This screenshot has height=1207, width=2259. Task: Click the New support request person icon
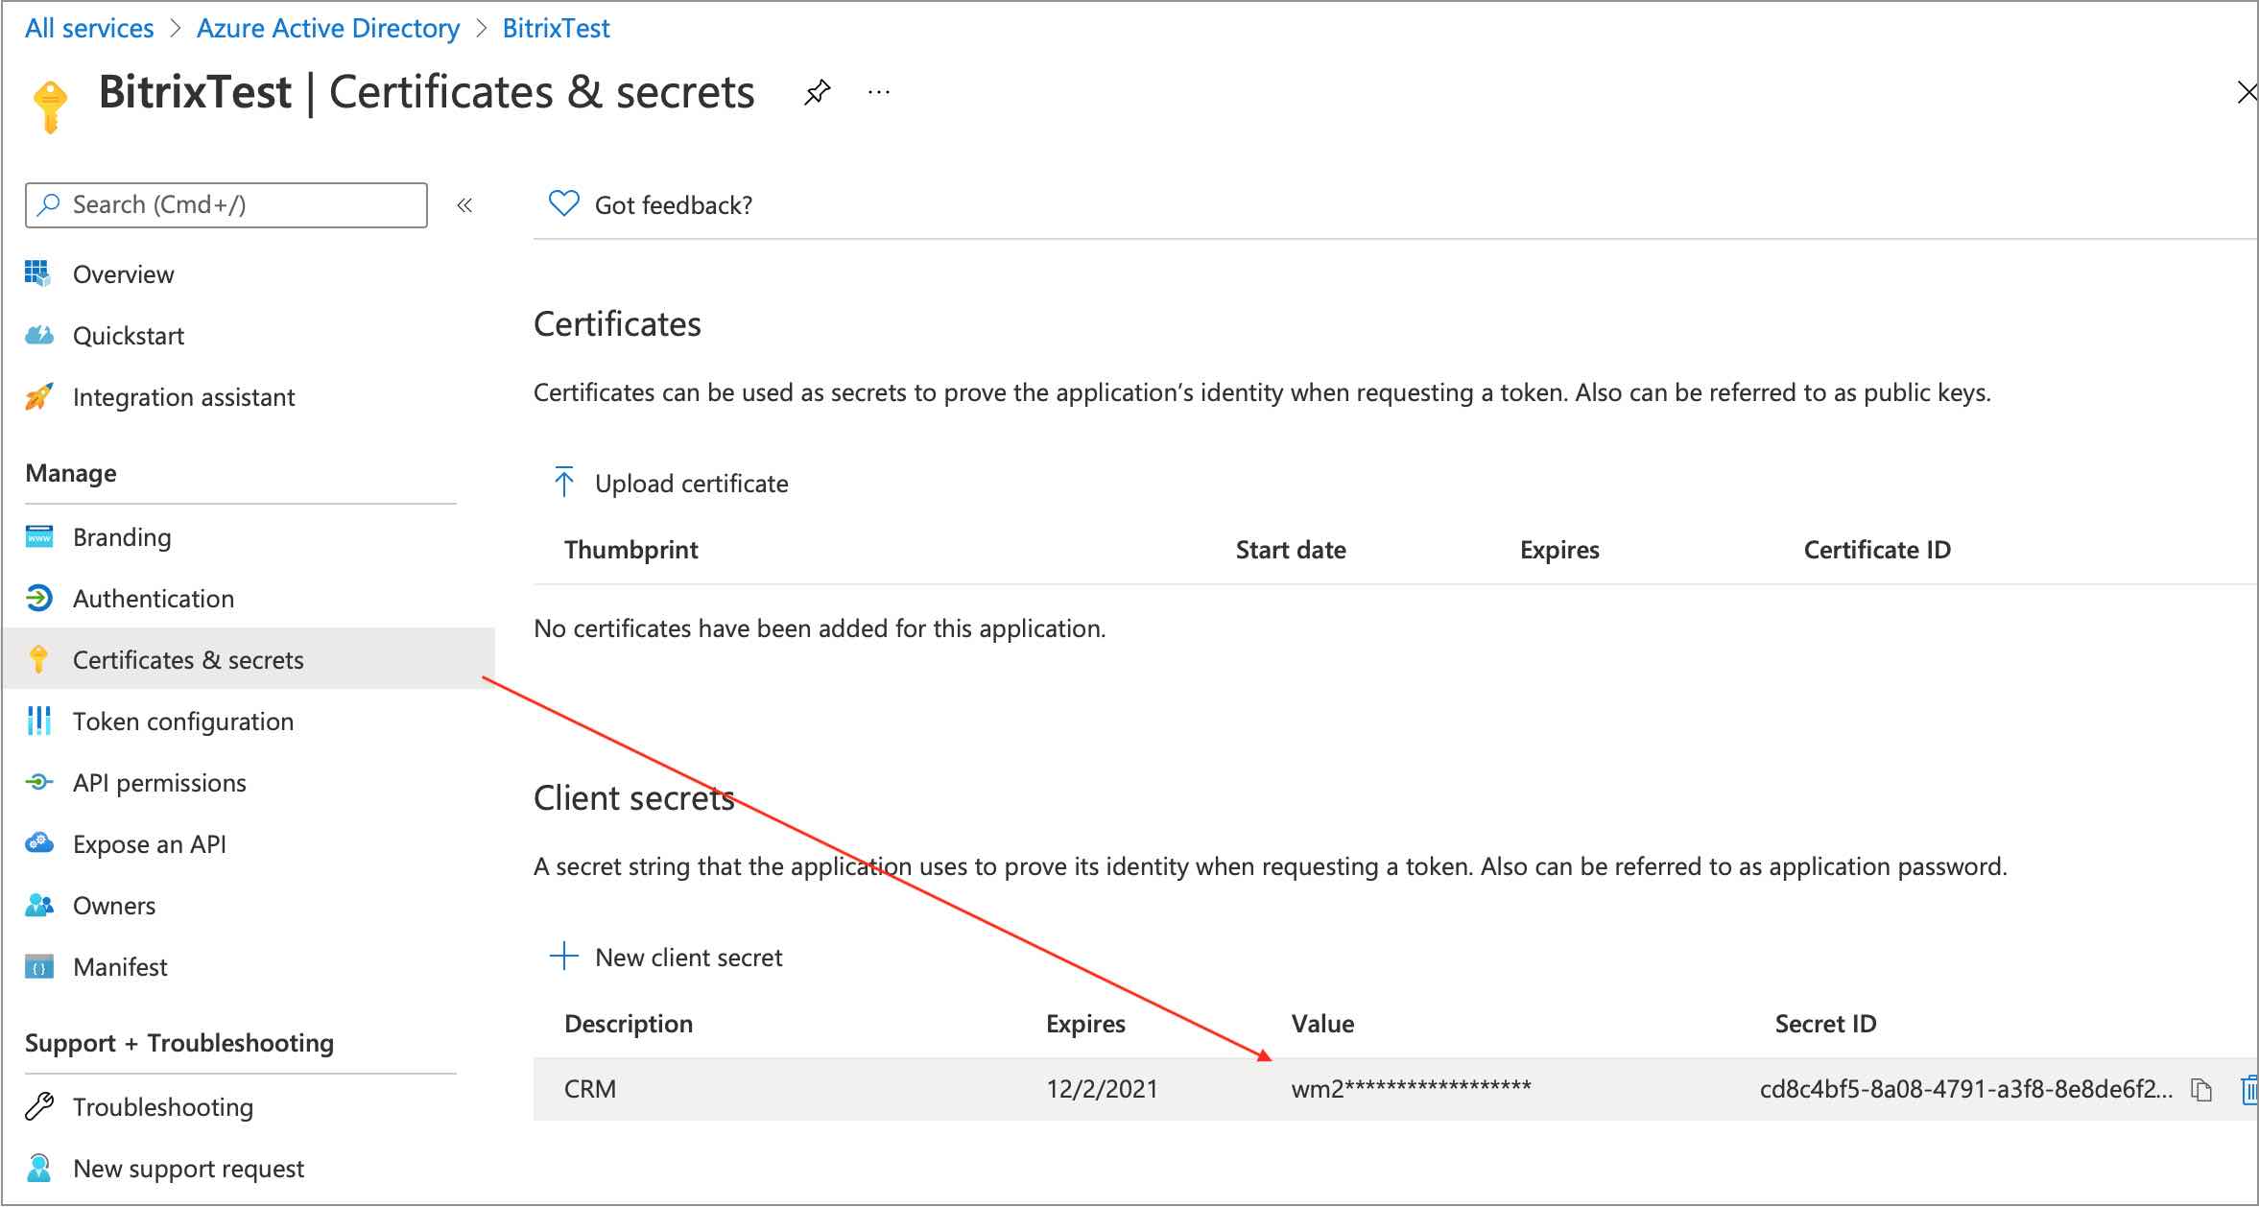point(38,1168)
